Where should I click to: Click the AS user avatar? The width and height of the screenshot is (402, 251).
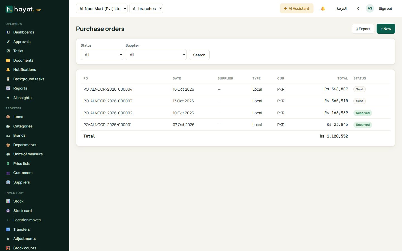[370, 8]
